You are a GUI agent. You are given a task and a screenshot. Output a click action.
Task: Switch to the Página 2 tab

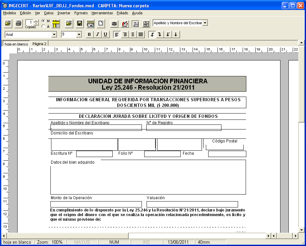(x=39, y=44)
